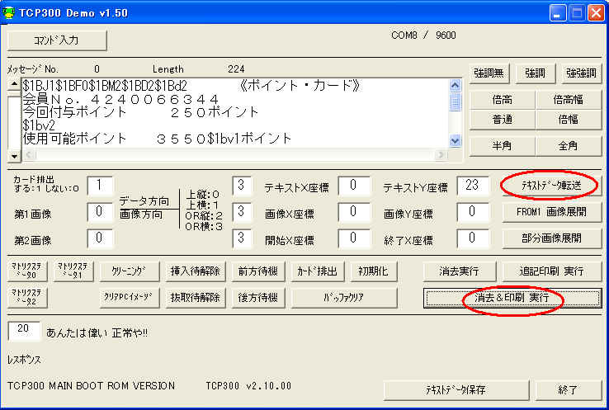Focus the 終了X座標 field
Image resolution: width=609 pixels, height=410 pixels.
pyautogui.click(x=472, y=238)
